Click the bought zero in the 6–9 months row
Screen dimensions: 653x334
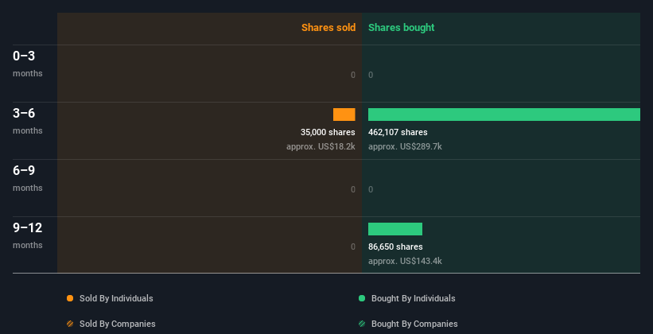tap(371, 189)
